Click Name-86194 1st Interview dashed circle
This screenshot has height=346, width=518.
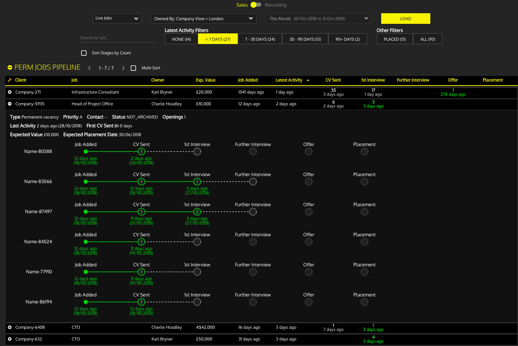(197, 302)
